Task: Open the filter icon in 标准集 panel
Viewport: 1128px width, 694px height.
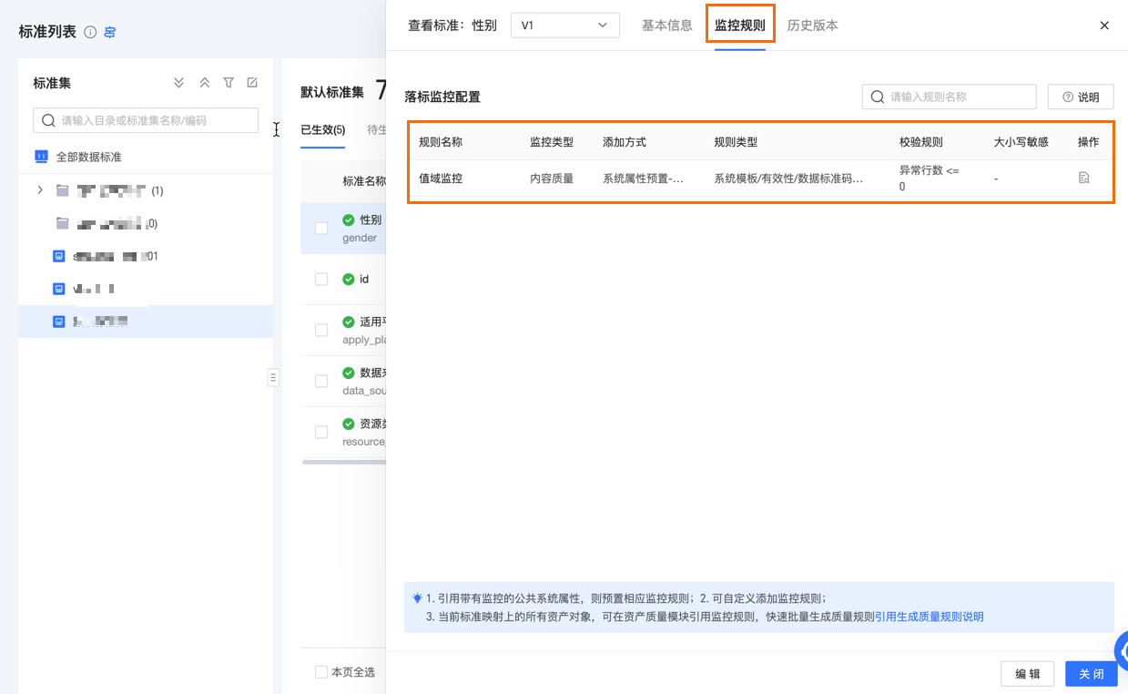Action: [x=229, y=83]
